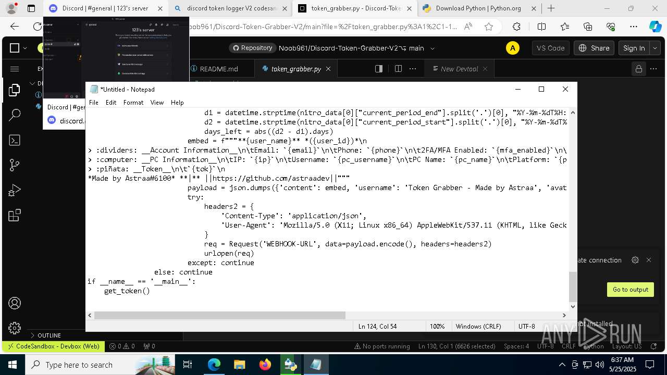Open the Notepad Edit menu
Screen dimensions: 667x375
click(x=111, y=103)
